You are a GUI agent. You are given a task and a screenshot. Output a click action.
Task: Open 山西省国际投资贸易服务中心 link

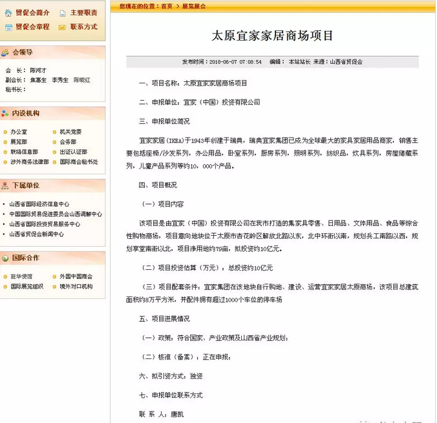(45, 224)
